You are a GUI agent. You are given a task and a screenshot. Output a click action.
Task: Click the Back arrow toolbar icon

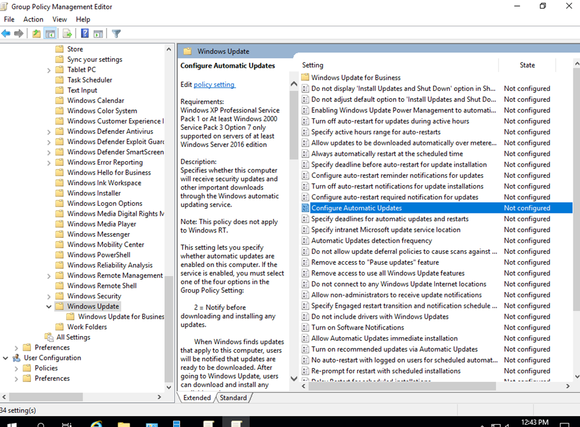click(x=6, y=33)
